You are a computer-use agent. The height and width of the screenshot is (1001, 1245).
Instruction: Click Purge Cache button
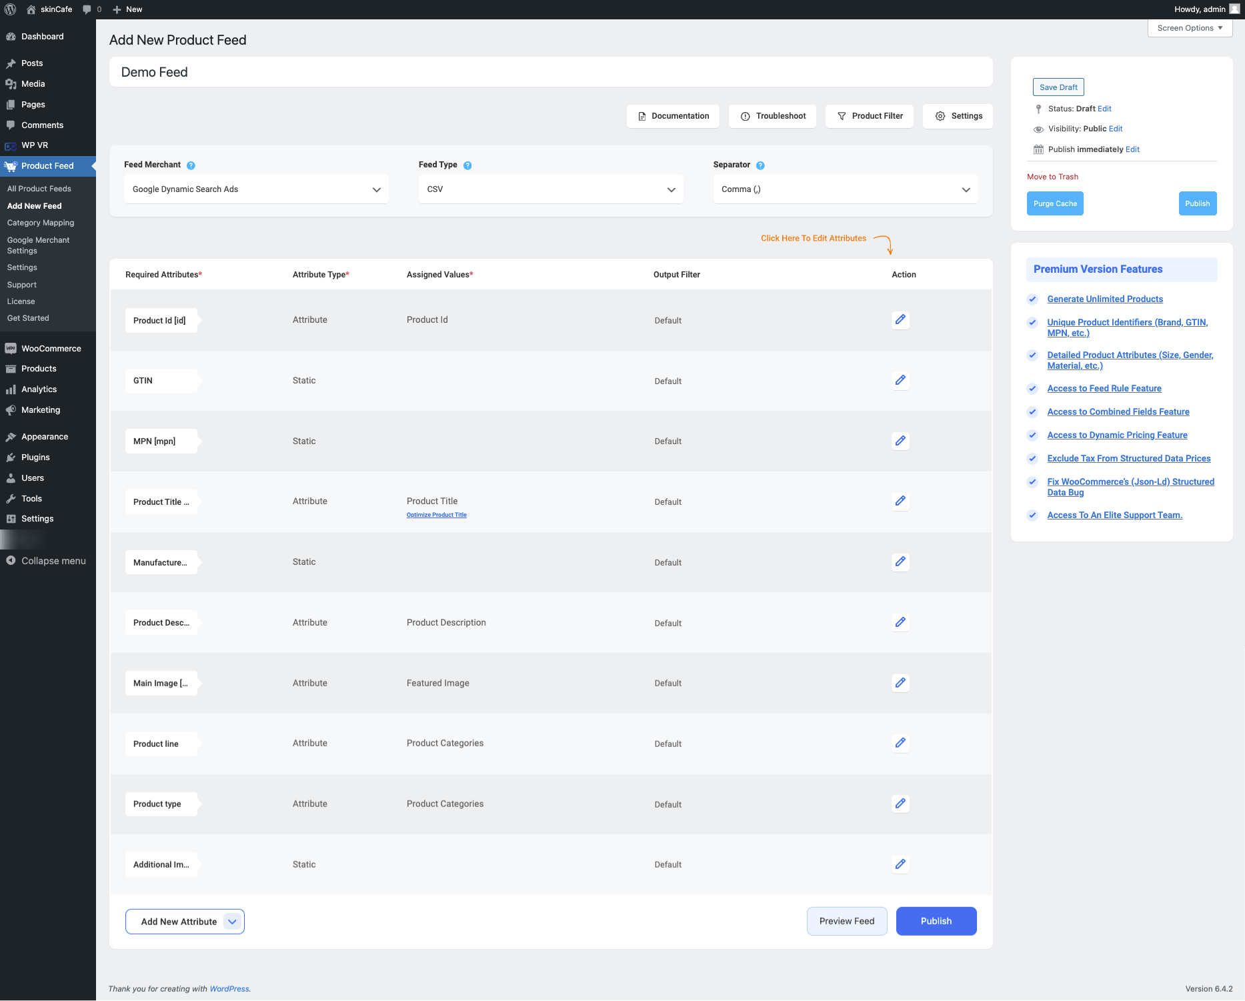click(x=1055, y=203)
